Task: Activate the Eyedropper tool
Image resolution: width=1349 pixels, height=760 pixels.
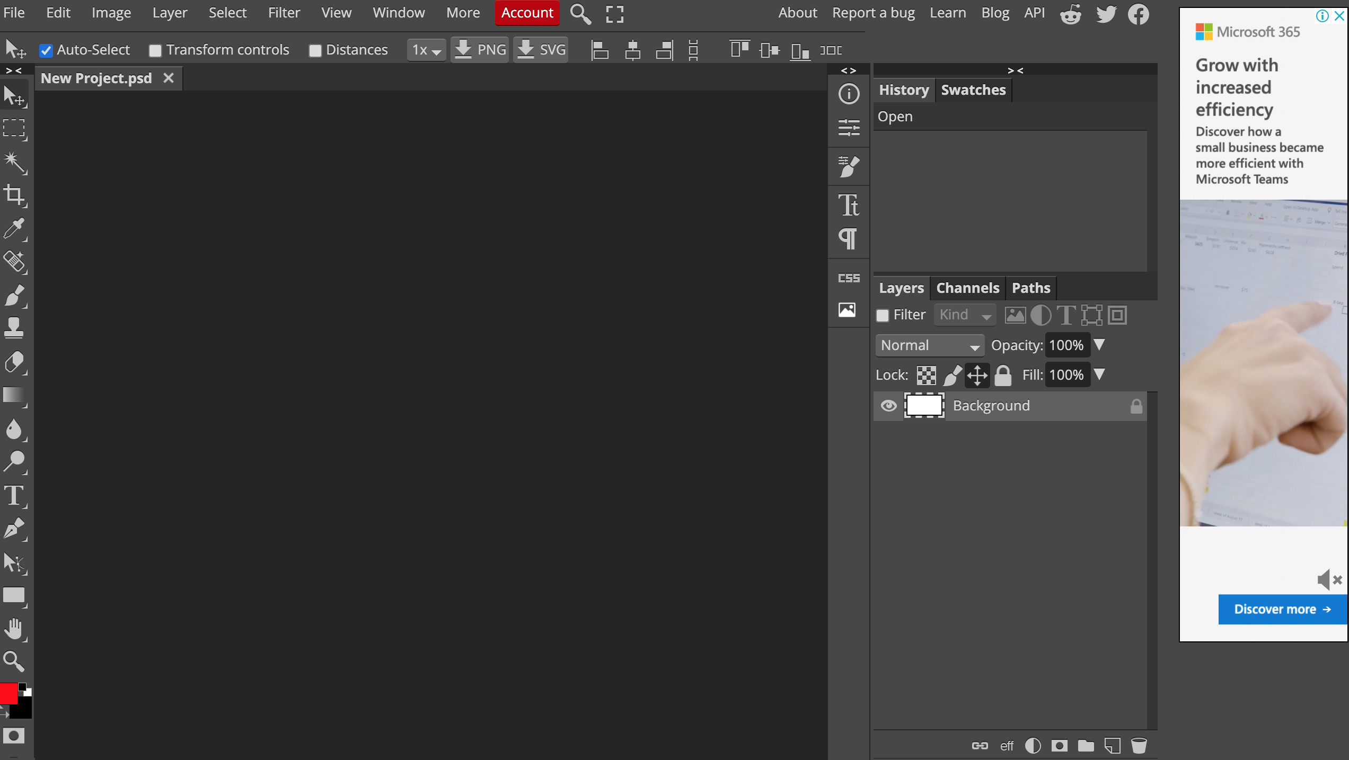Action: [14, 229]
